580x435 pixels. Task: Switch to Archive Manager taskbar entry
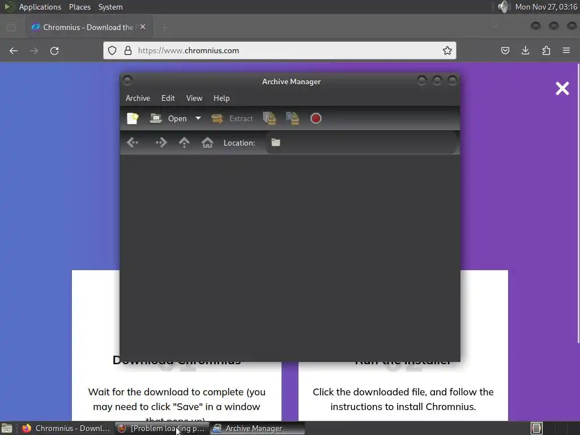[x=258, y=428]
